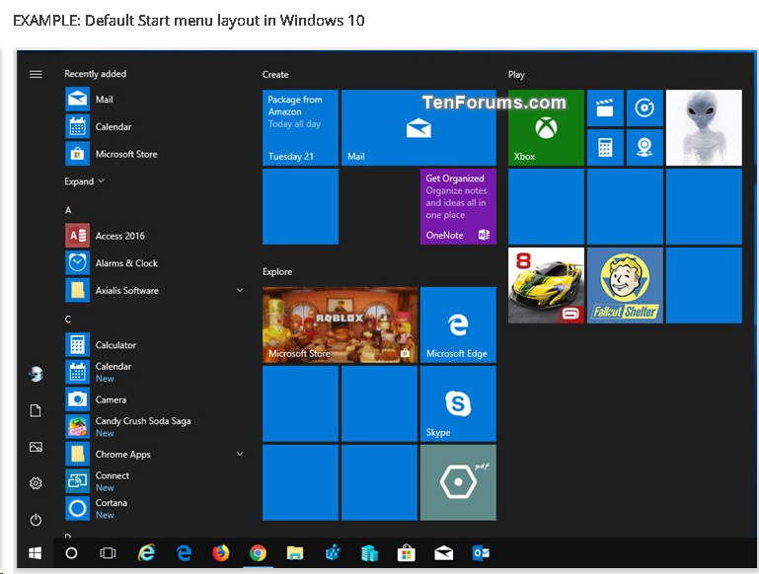Image resolution: width=759 pixels, height=574 pixels.
Task: Open the Fallout Shelter tile
Action: pyautogui.click(x=625, y=285)
